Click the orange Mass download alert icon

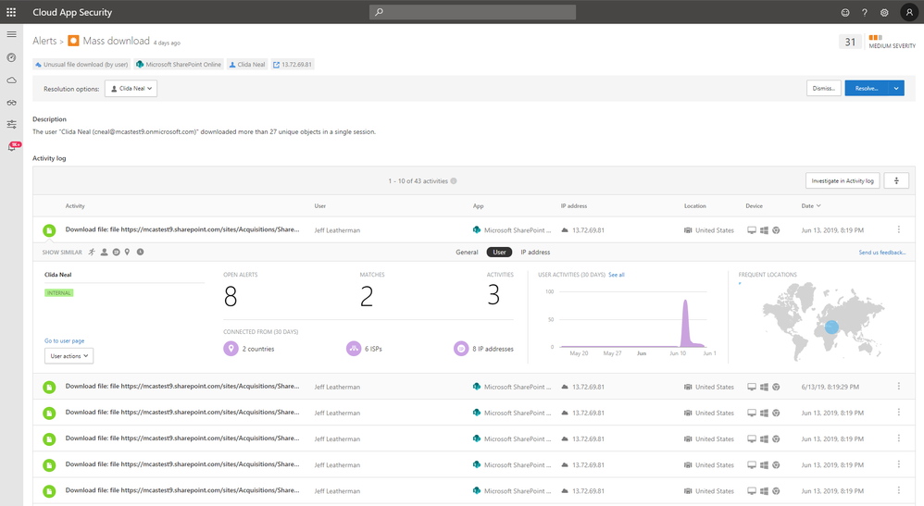pyautogui.click(x=73, y=41)
